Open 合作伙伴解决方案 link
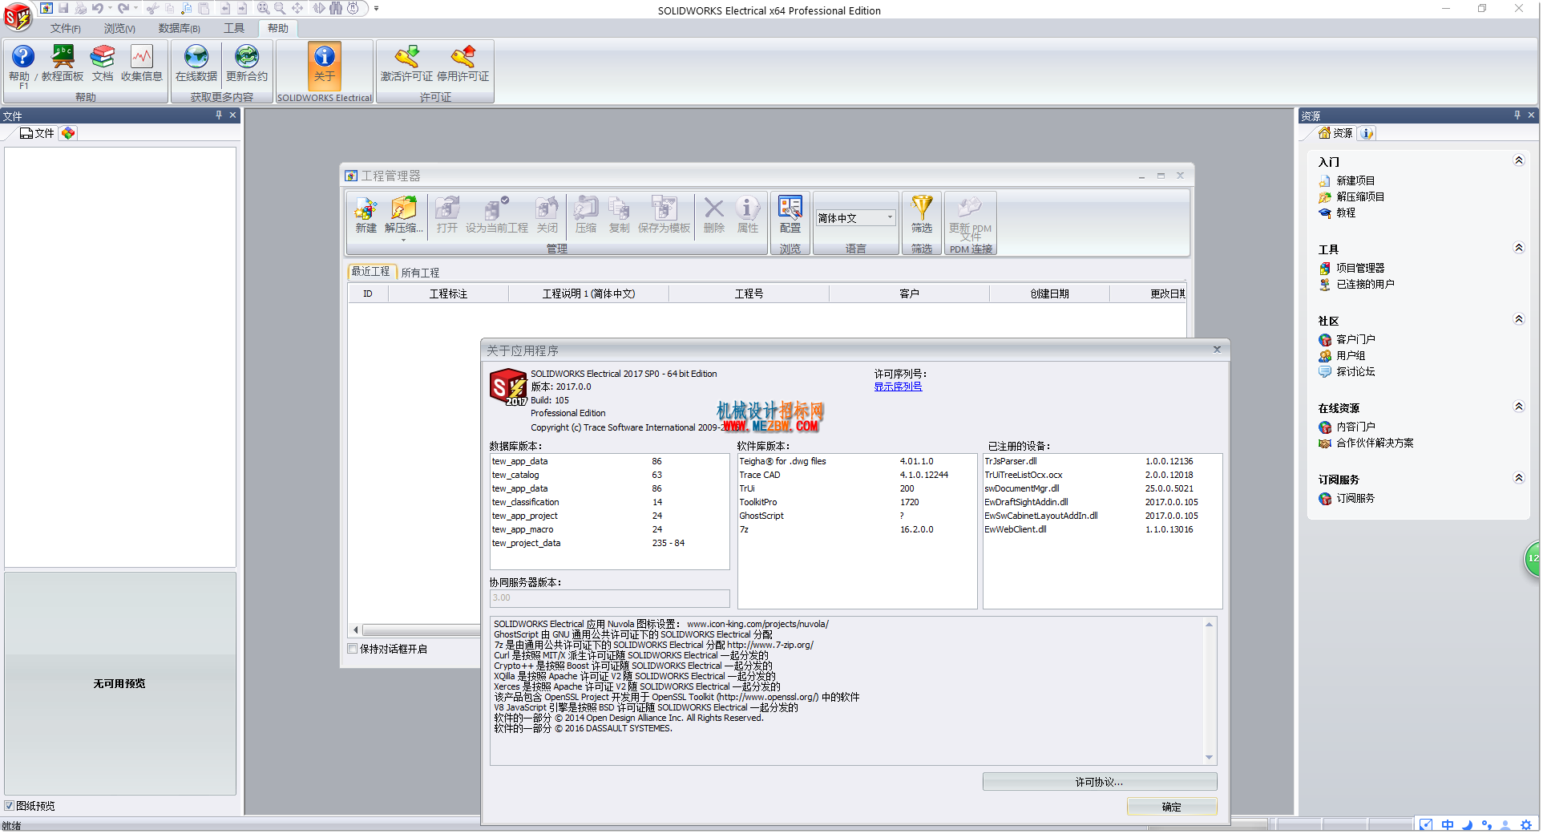1543x834 pixels. pos(1375,443)
